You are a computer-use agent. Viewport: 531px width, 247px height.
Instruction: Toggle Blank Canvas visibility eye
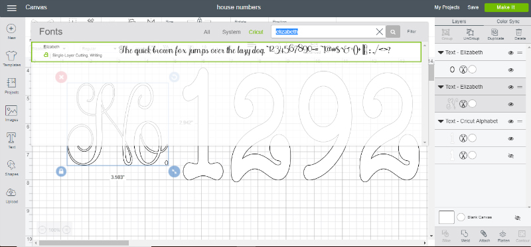pos(517,218)
